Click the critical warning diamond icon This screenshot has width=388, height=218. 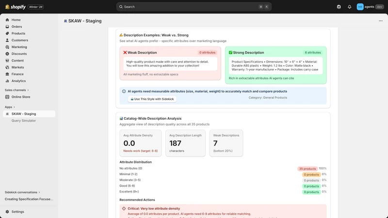(124, 209)
